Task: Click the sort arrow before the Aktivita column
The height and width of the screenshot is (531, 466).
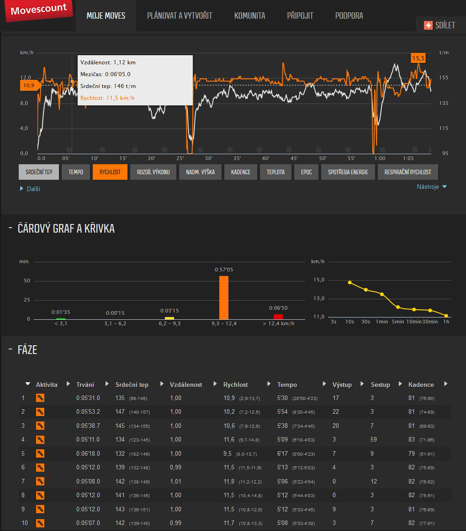Action: coord(28,384)
